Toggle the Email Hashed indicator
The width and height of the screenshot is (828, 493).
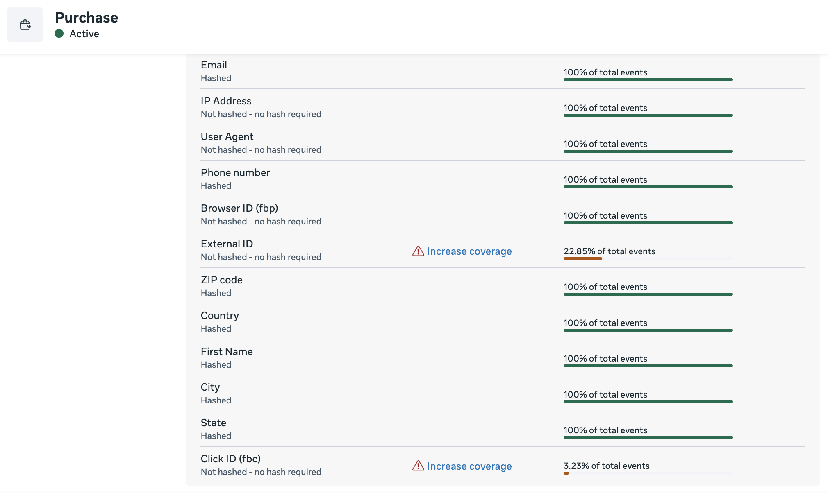tap(216, 78)
